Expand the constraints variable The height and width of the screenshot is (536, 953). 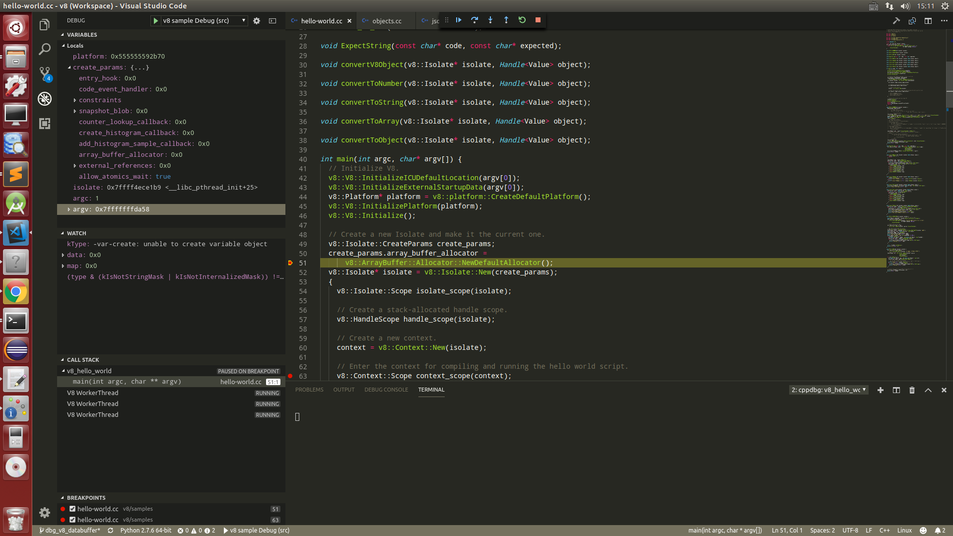tap(75, 100)
